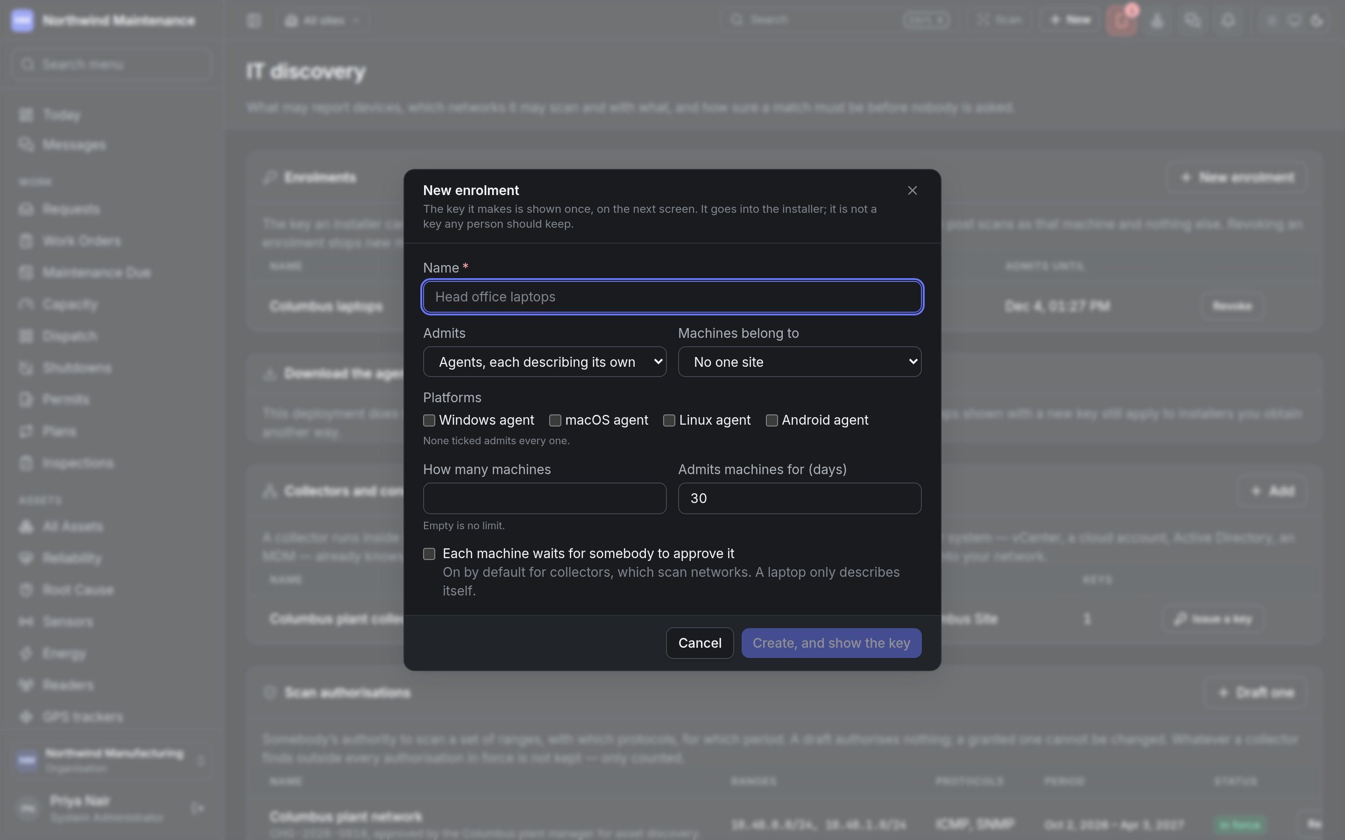The width and height of the screenshot is (1345, 840).
Task: Open the Admits dropdown
Action: (544, 362)
